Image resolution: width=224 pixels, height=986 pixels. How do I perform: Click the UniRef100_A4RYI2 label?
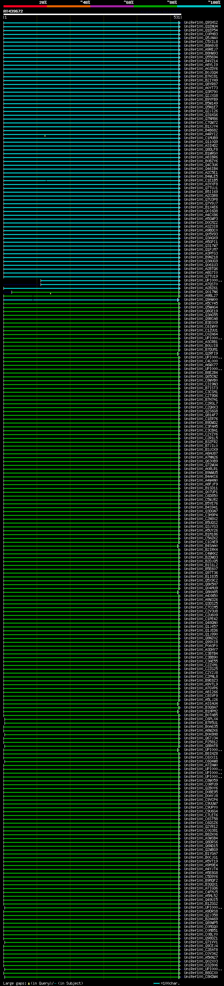click(x=201, y=134)
